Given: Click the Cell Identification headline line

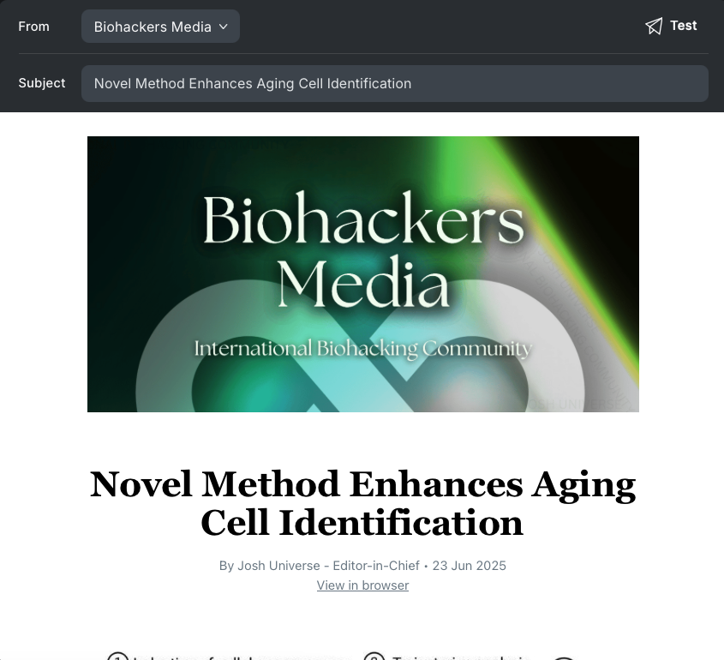Looking at the screenshot, I should (362, 523).
